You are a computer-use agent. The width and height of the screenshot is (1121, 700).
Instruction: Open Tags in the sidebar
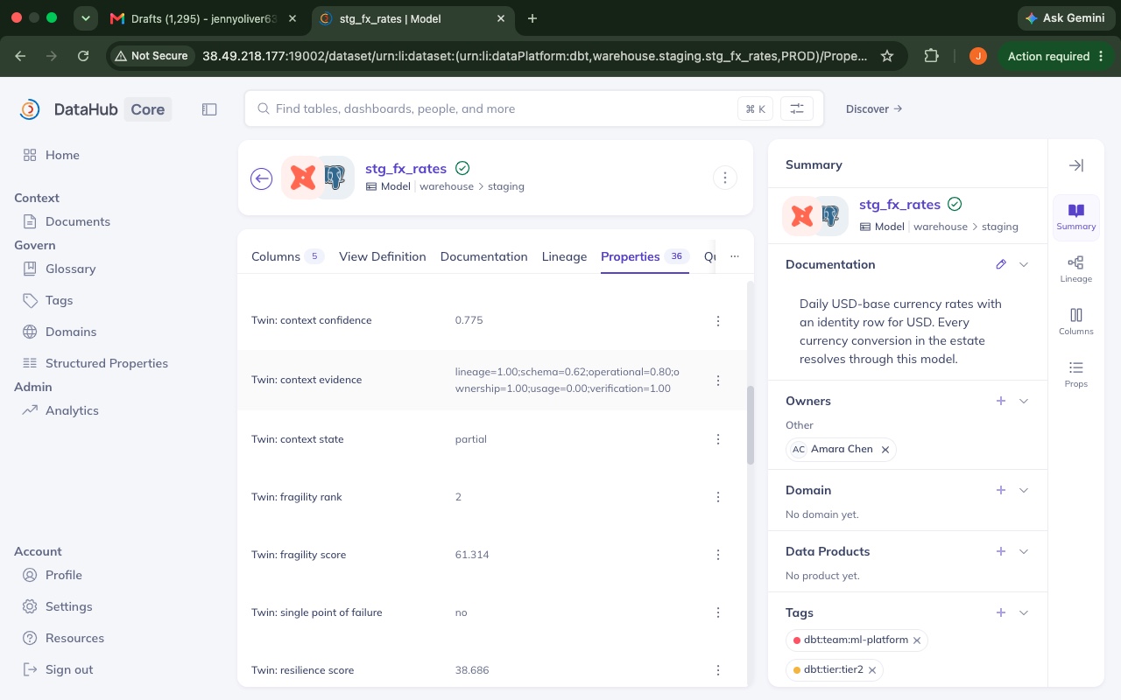click(x=59, y=300)
